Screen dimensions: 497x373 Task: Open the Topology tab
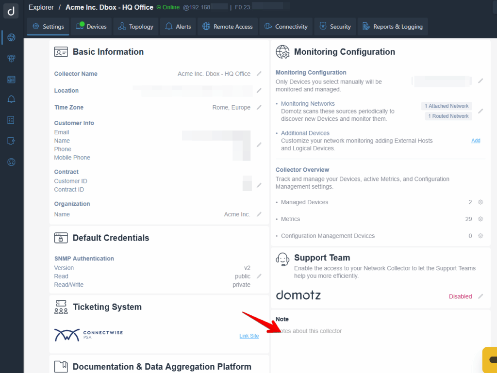pos(136,27)
